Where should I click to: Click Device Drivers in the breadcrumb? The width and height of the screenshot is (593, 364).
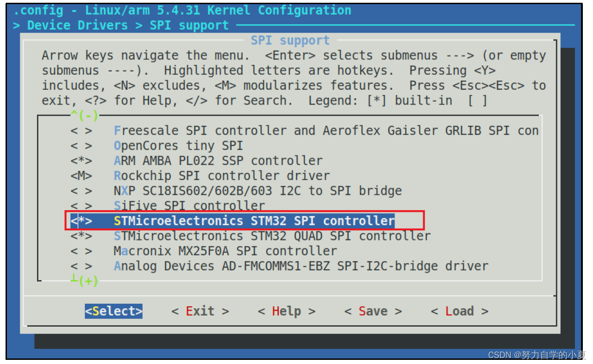point(78,25)
